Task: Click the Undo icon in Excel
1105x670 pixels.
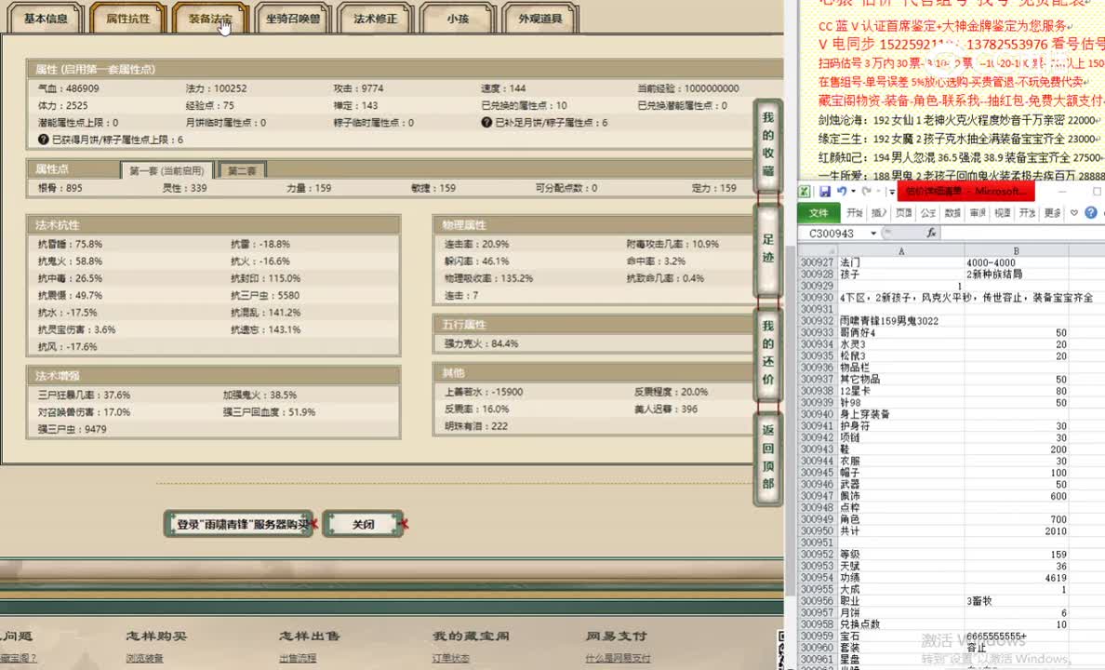Action: [843, 192]
